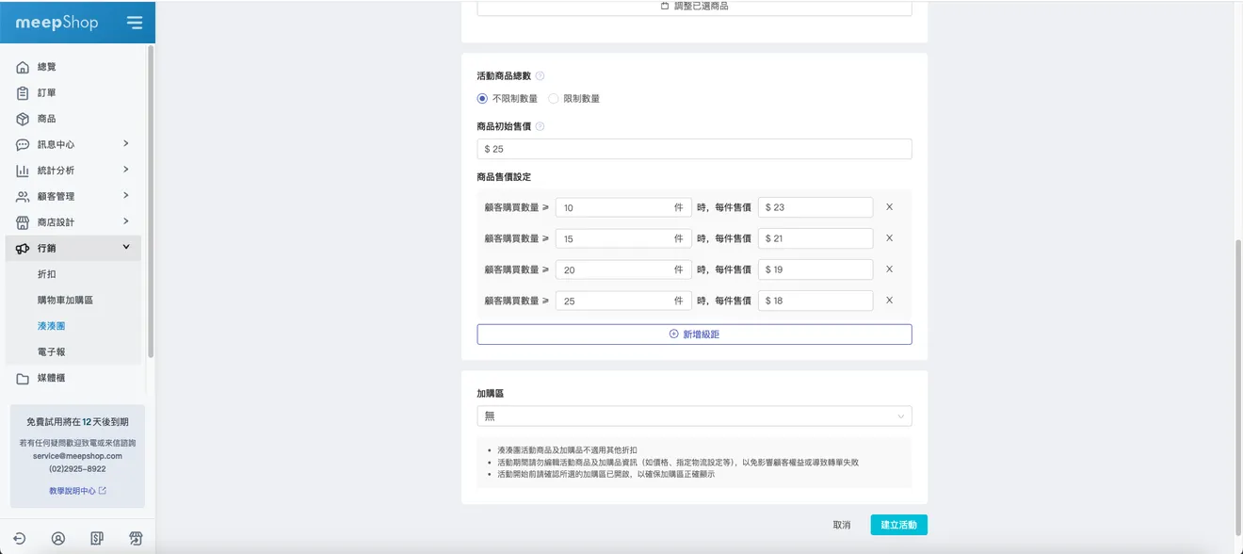Viewport: 1243px width, 554px height.
Task: Click the 商品初始售價 field showing $ 25
Action: [694, 149]
